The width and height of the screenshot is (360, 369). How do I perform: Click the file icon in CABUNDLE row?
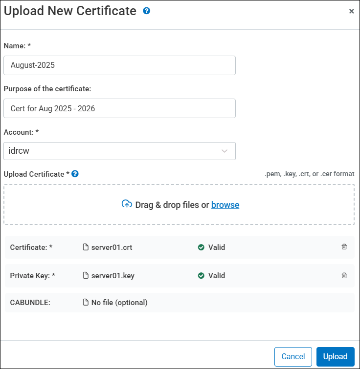(86, 302)
